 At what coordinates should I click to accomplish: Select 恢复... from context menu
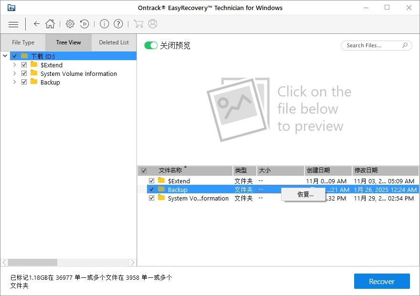[x=305, y=194]
